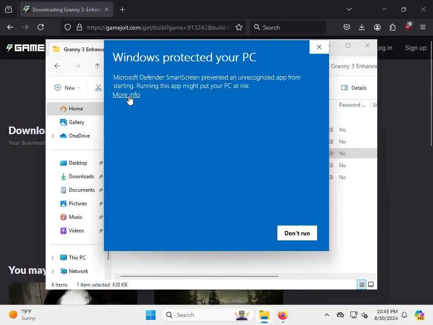The image size is (433, 325).
Task: Toggle the Details pane button
Action: [x=354, y=88]
